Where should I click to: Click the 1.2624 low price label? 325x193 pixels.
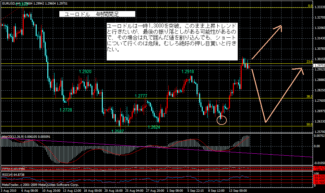[154, 127]
